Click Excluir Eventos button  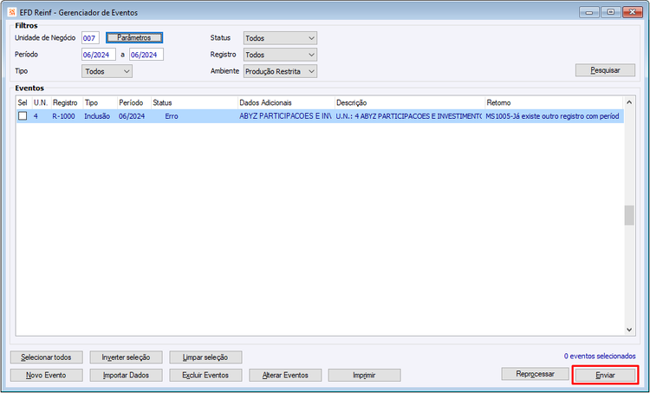tap(205, 375)
